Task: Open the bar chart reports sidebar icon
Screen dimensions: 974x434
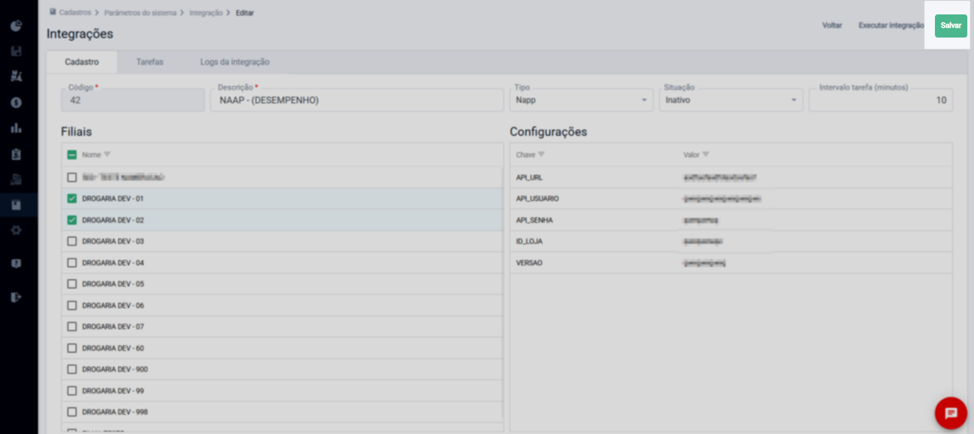Action: 16,128
